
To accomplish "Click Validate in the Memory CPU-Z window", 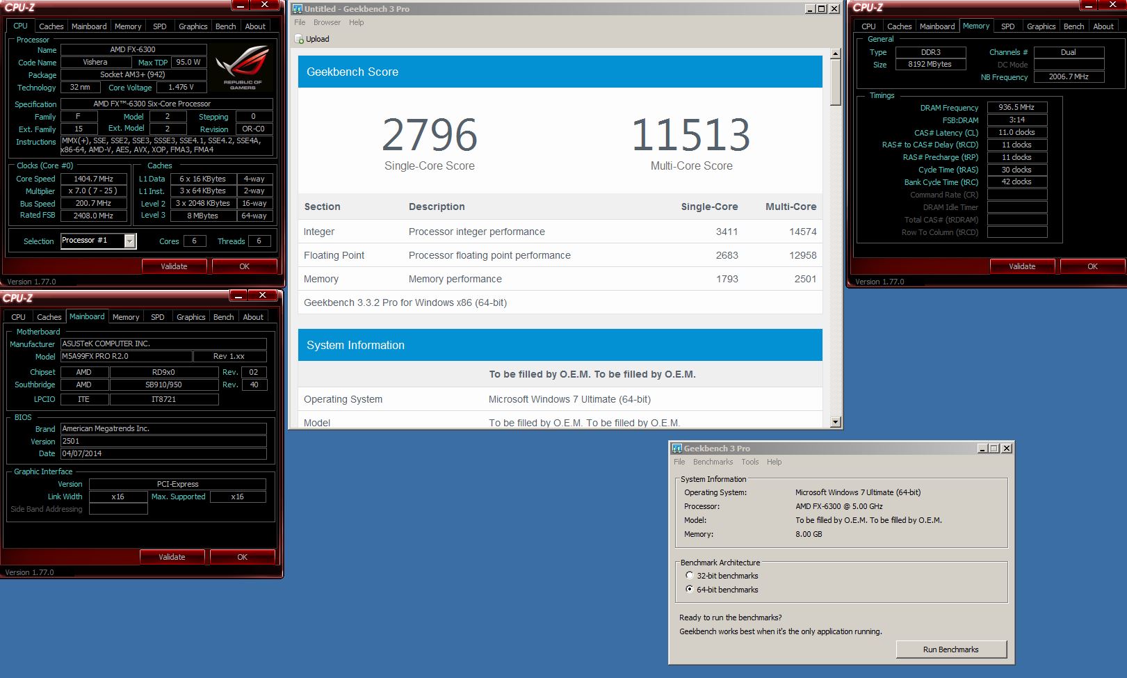I will pos(1022,266).
